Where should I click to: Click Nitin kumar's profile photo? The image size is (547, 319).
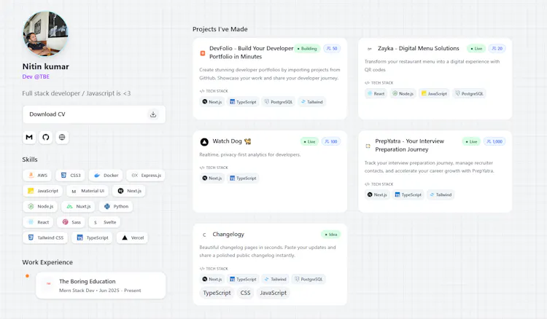tap(45, 34)
